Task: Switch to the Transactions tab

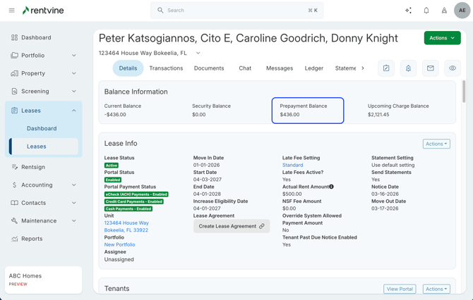Action: (166, 68)
